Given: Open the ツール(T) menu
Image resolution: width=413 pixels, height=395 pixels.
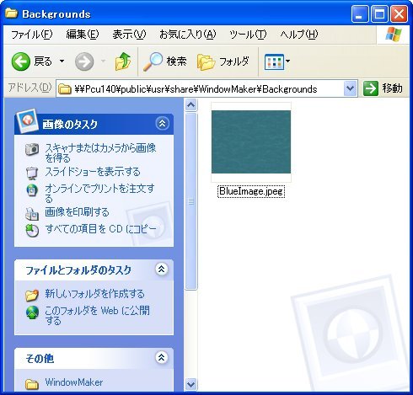Looking at the screenshot, I should [x=248, y=35].
